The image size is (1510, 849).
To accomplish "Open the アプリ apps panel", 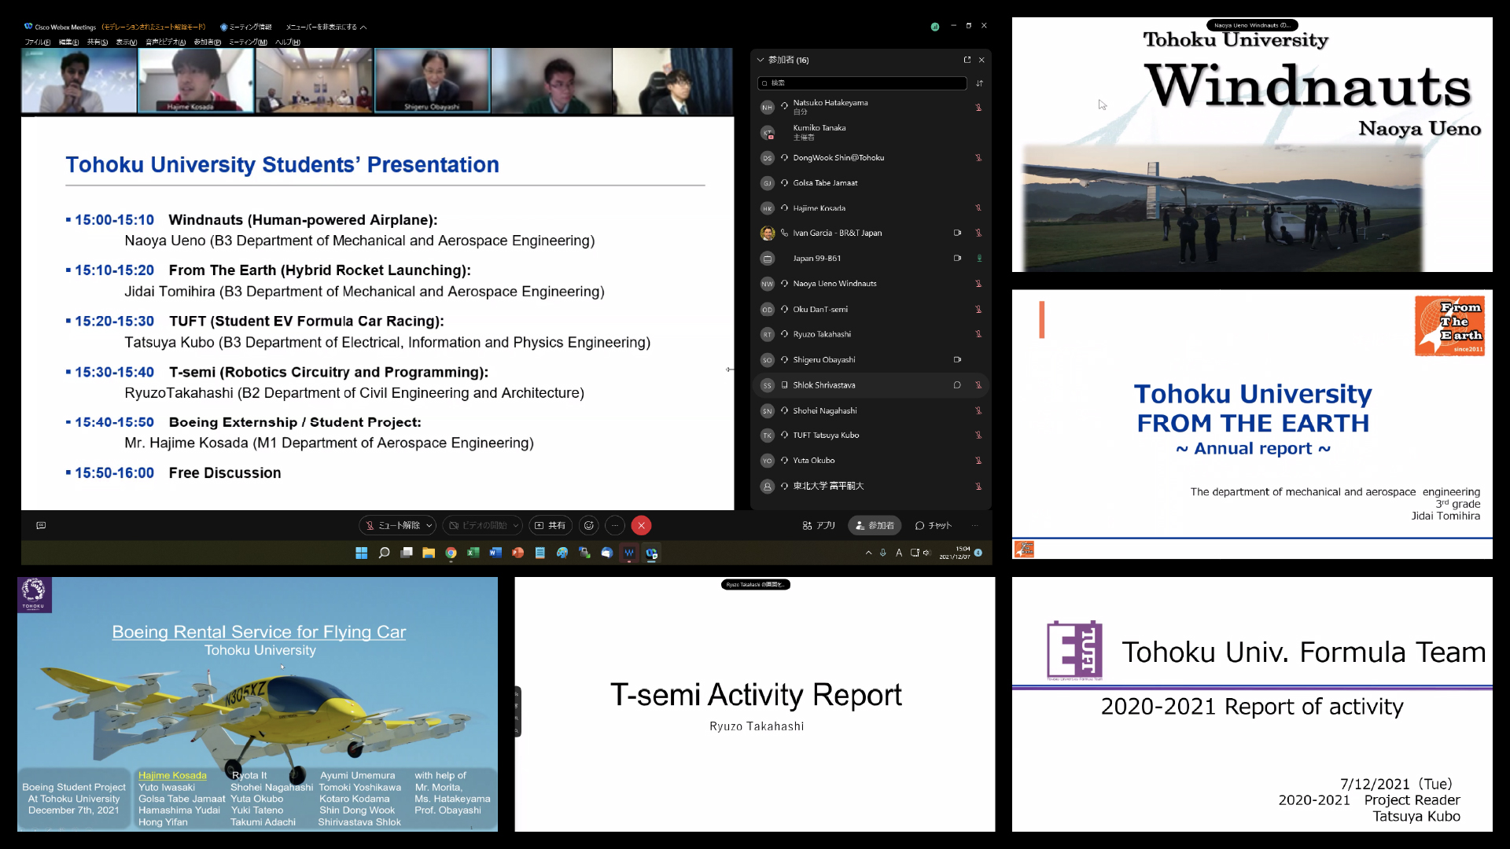I will coord(819,525).
